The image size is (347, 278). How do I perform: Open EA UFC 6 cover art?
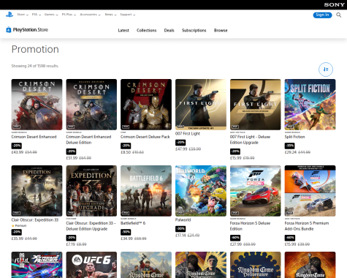pos(91,265)
